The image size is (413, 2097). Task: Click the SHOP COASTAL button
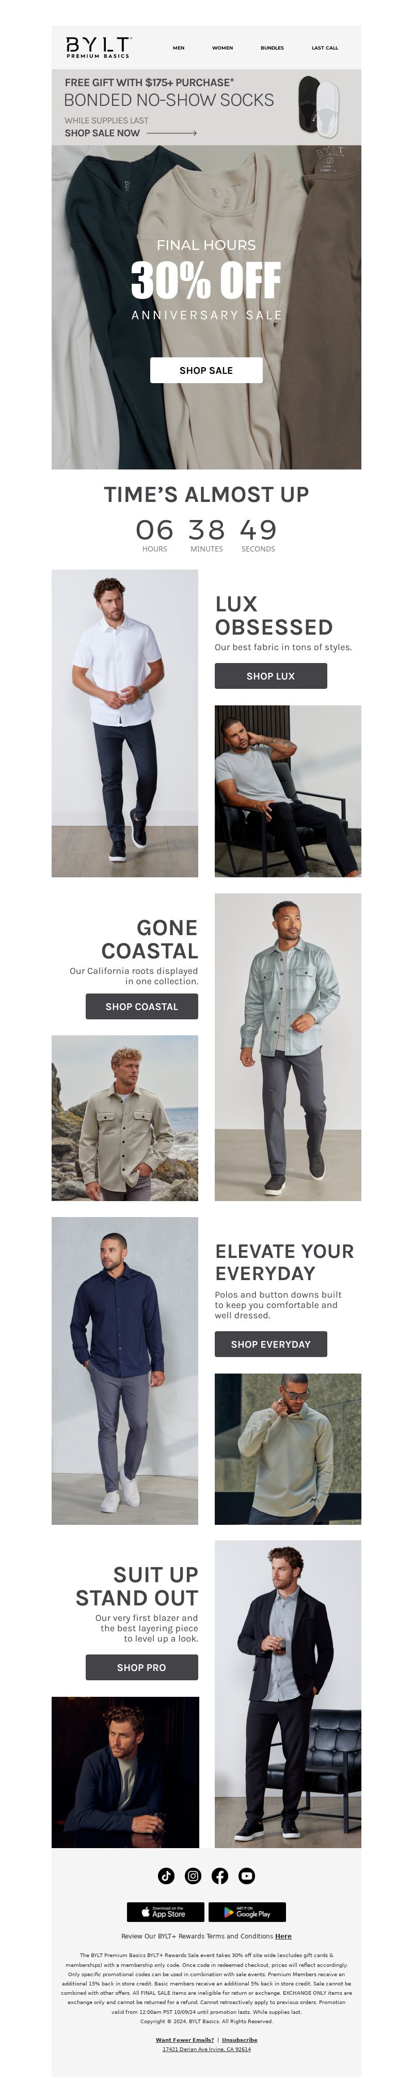coord(142,1006)
